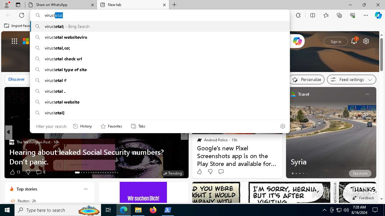The height and width of the screenshot is (216, 385).
Task: Open the browser profile icon
Action: pos(7,5)
